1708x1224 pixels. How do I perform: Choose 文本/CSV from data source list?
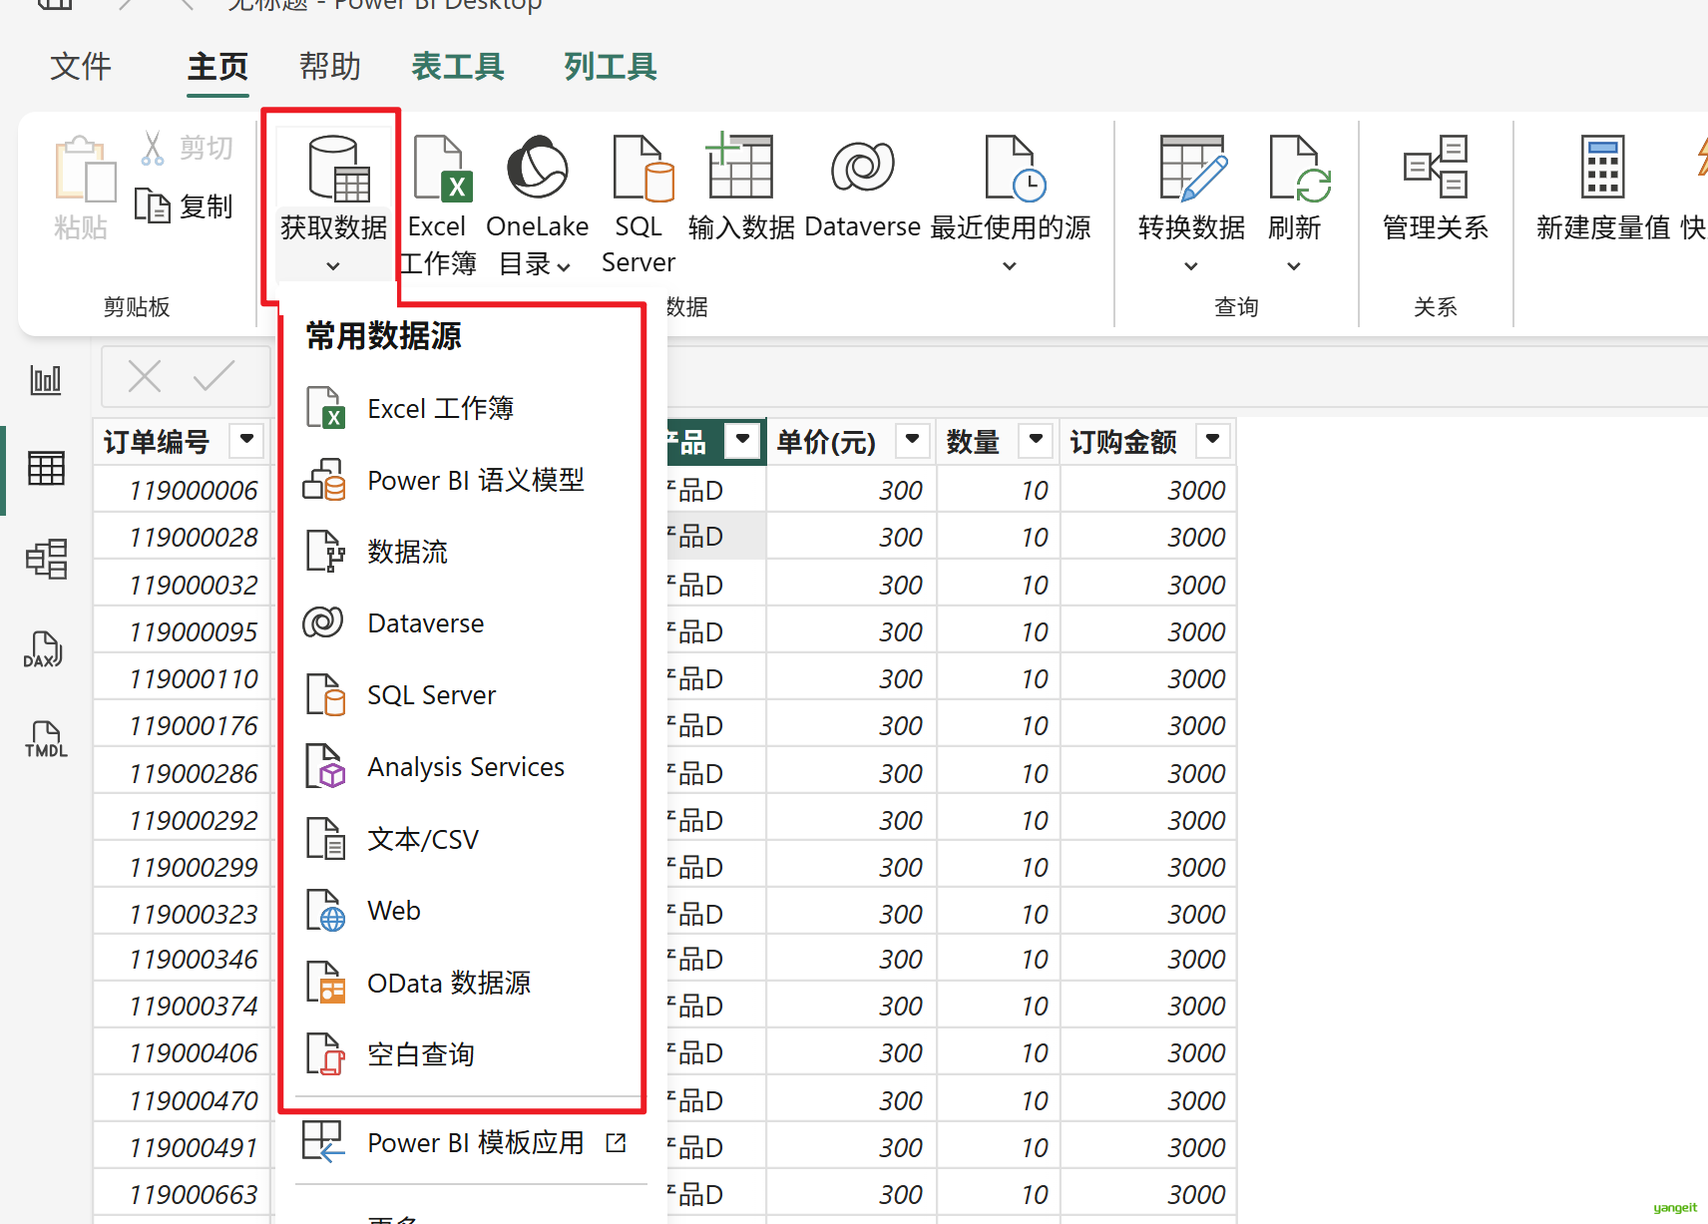click(423, 839)
